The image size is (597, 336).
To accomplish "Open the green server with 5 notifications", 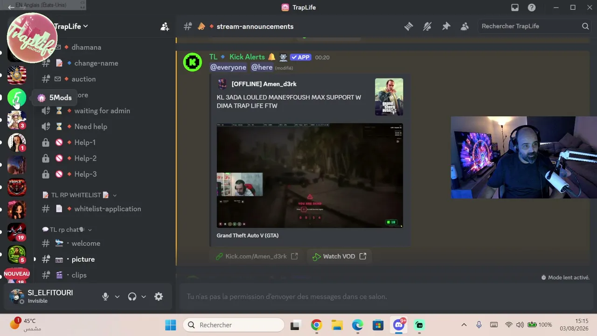I will click(17, 254).
